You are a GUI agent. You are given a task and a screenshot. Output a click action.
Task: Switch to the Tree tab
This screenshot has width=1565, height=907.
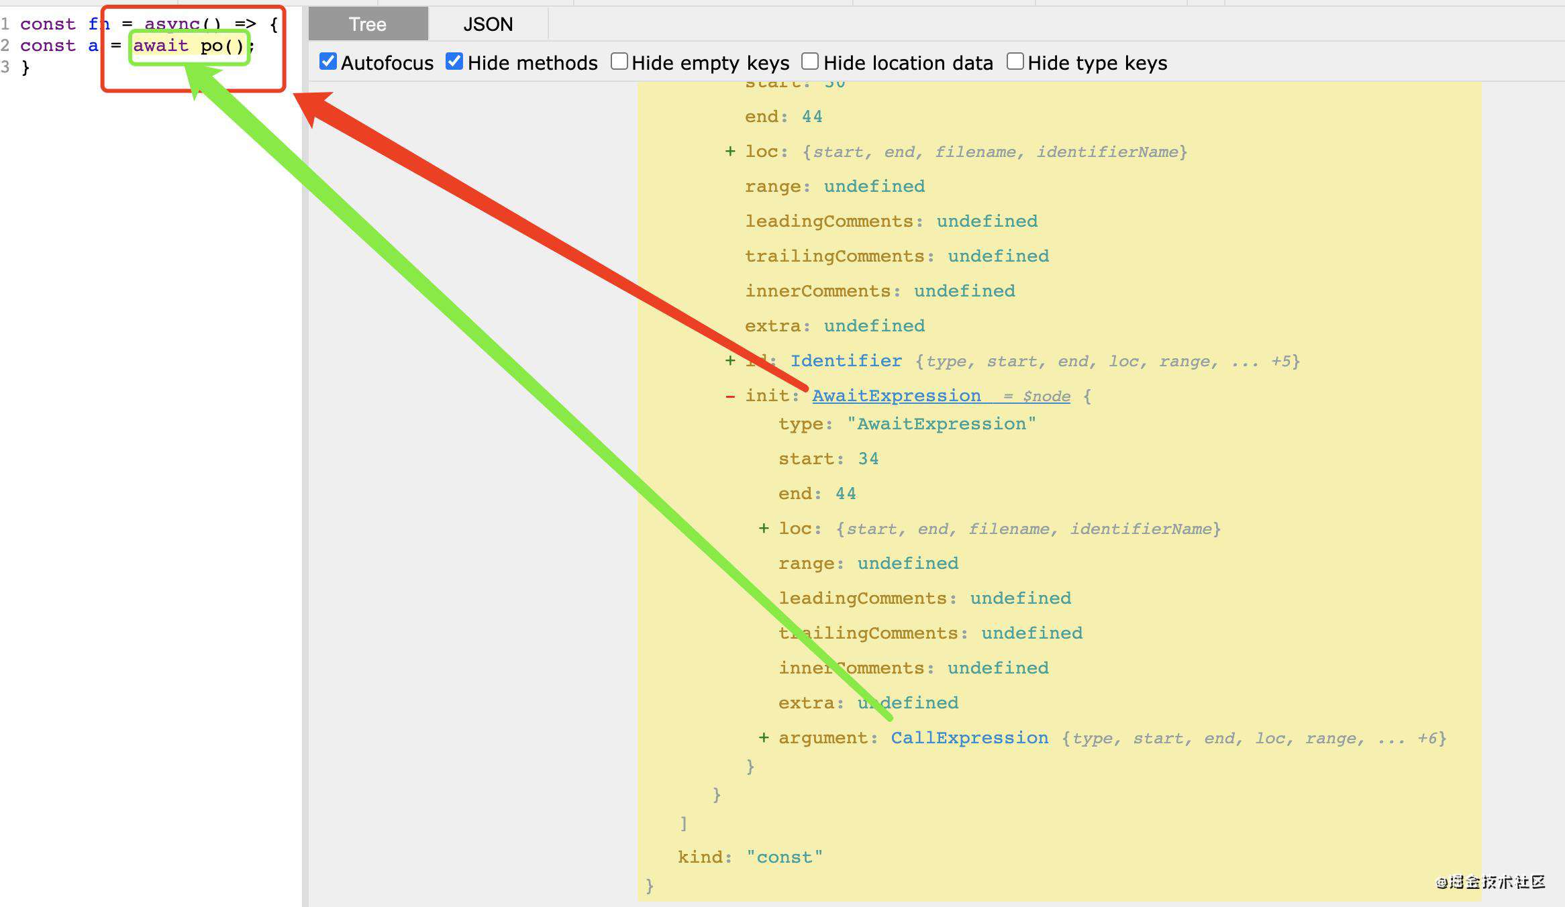pos(368,24)
